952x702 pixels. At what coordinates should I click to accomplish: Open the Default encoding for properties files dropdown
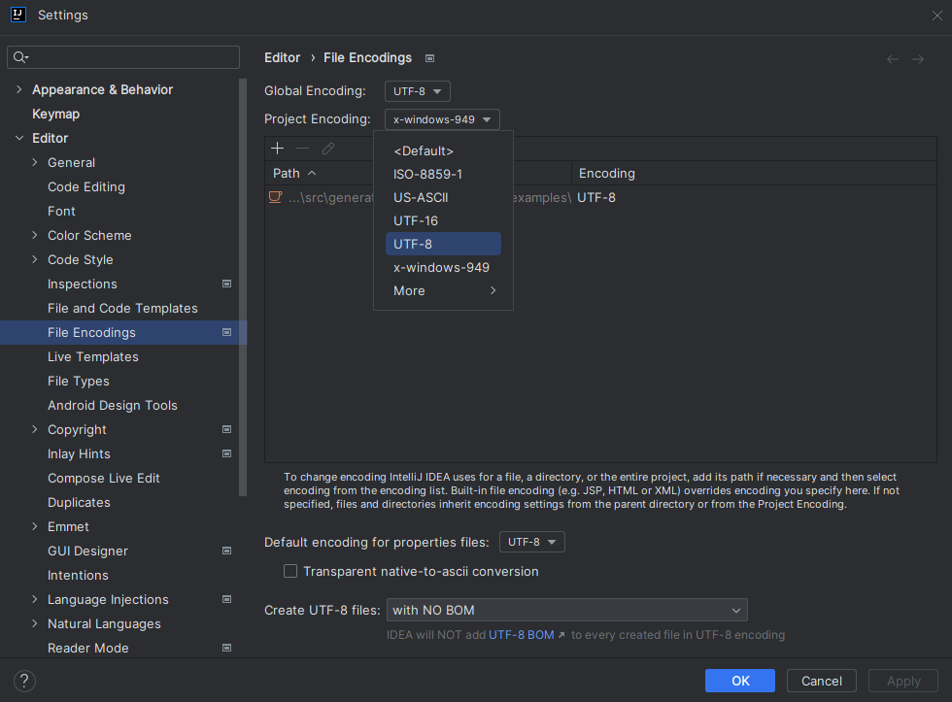click(531, 542)
